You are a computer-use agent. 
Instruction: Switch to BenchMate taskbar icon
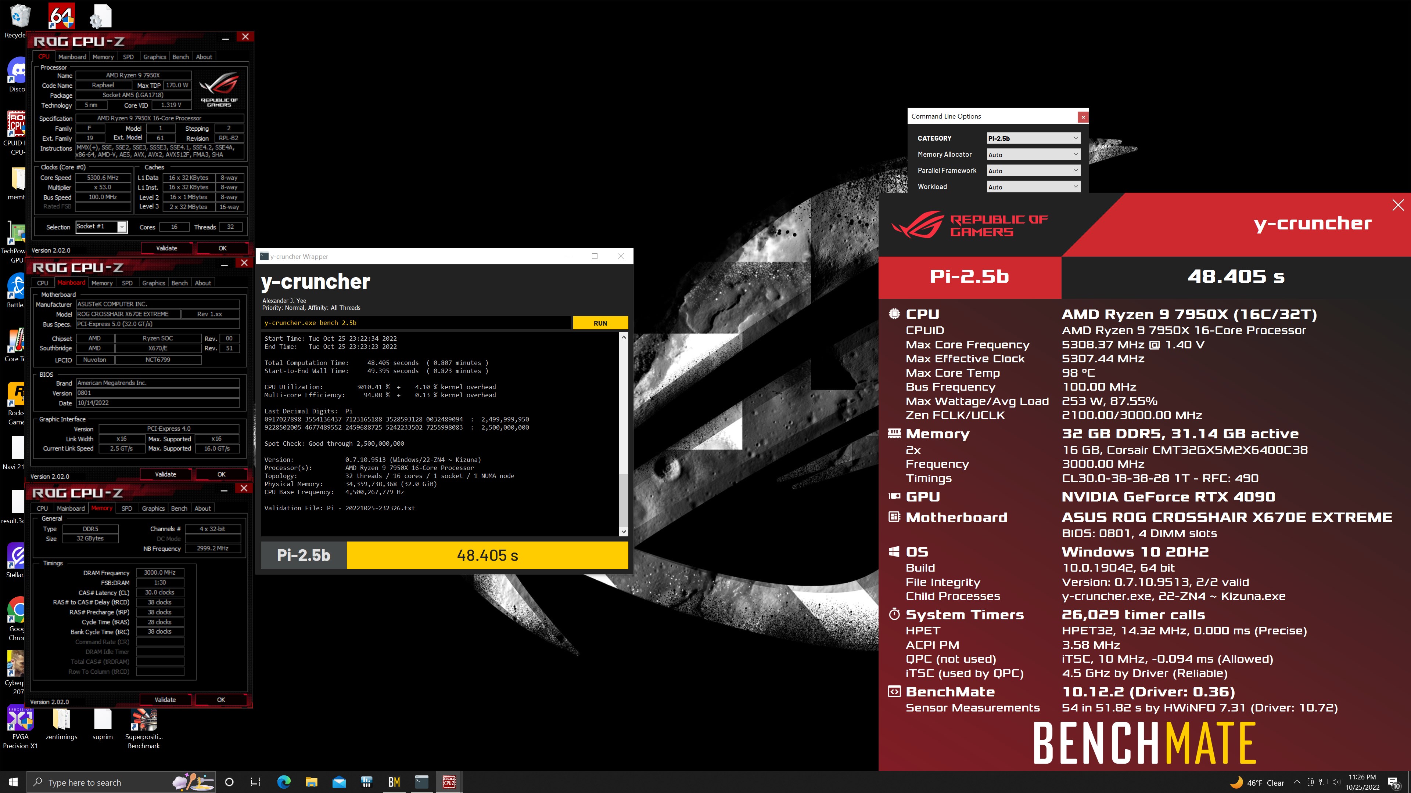click(394, 782)
